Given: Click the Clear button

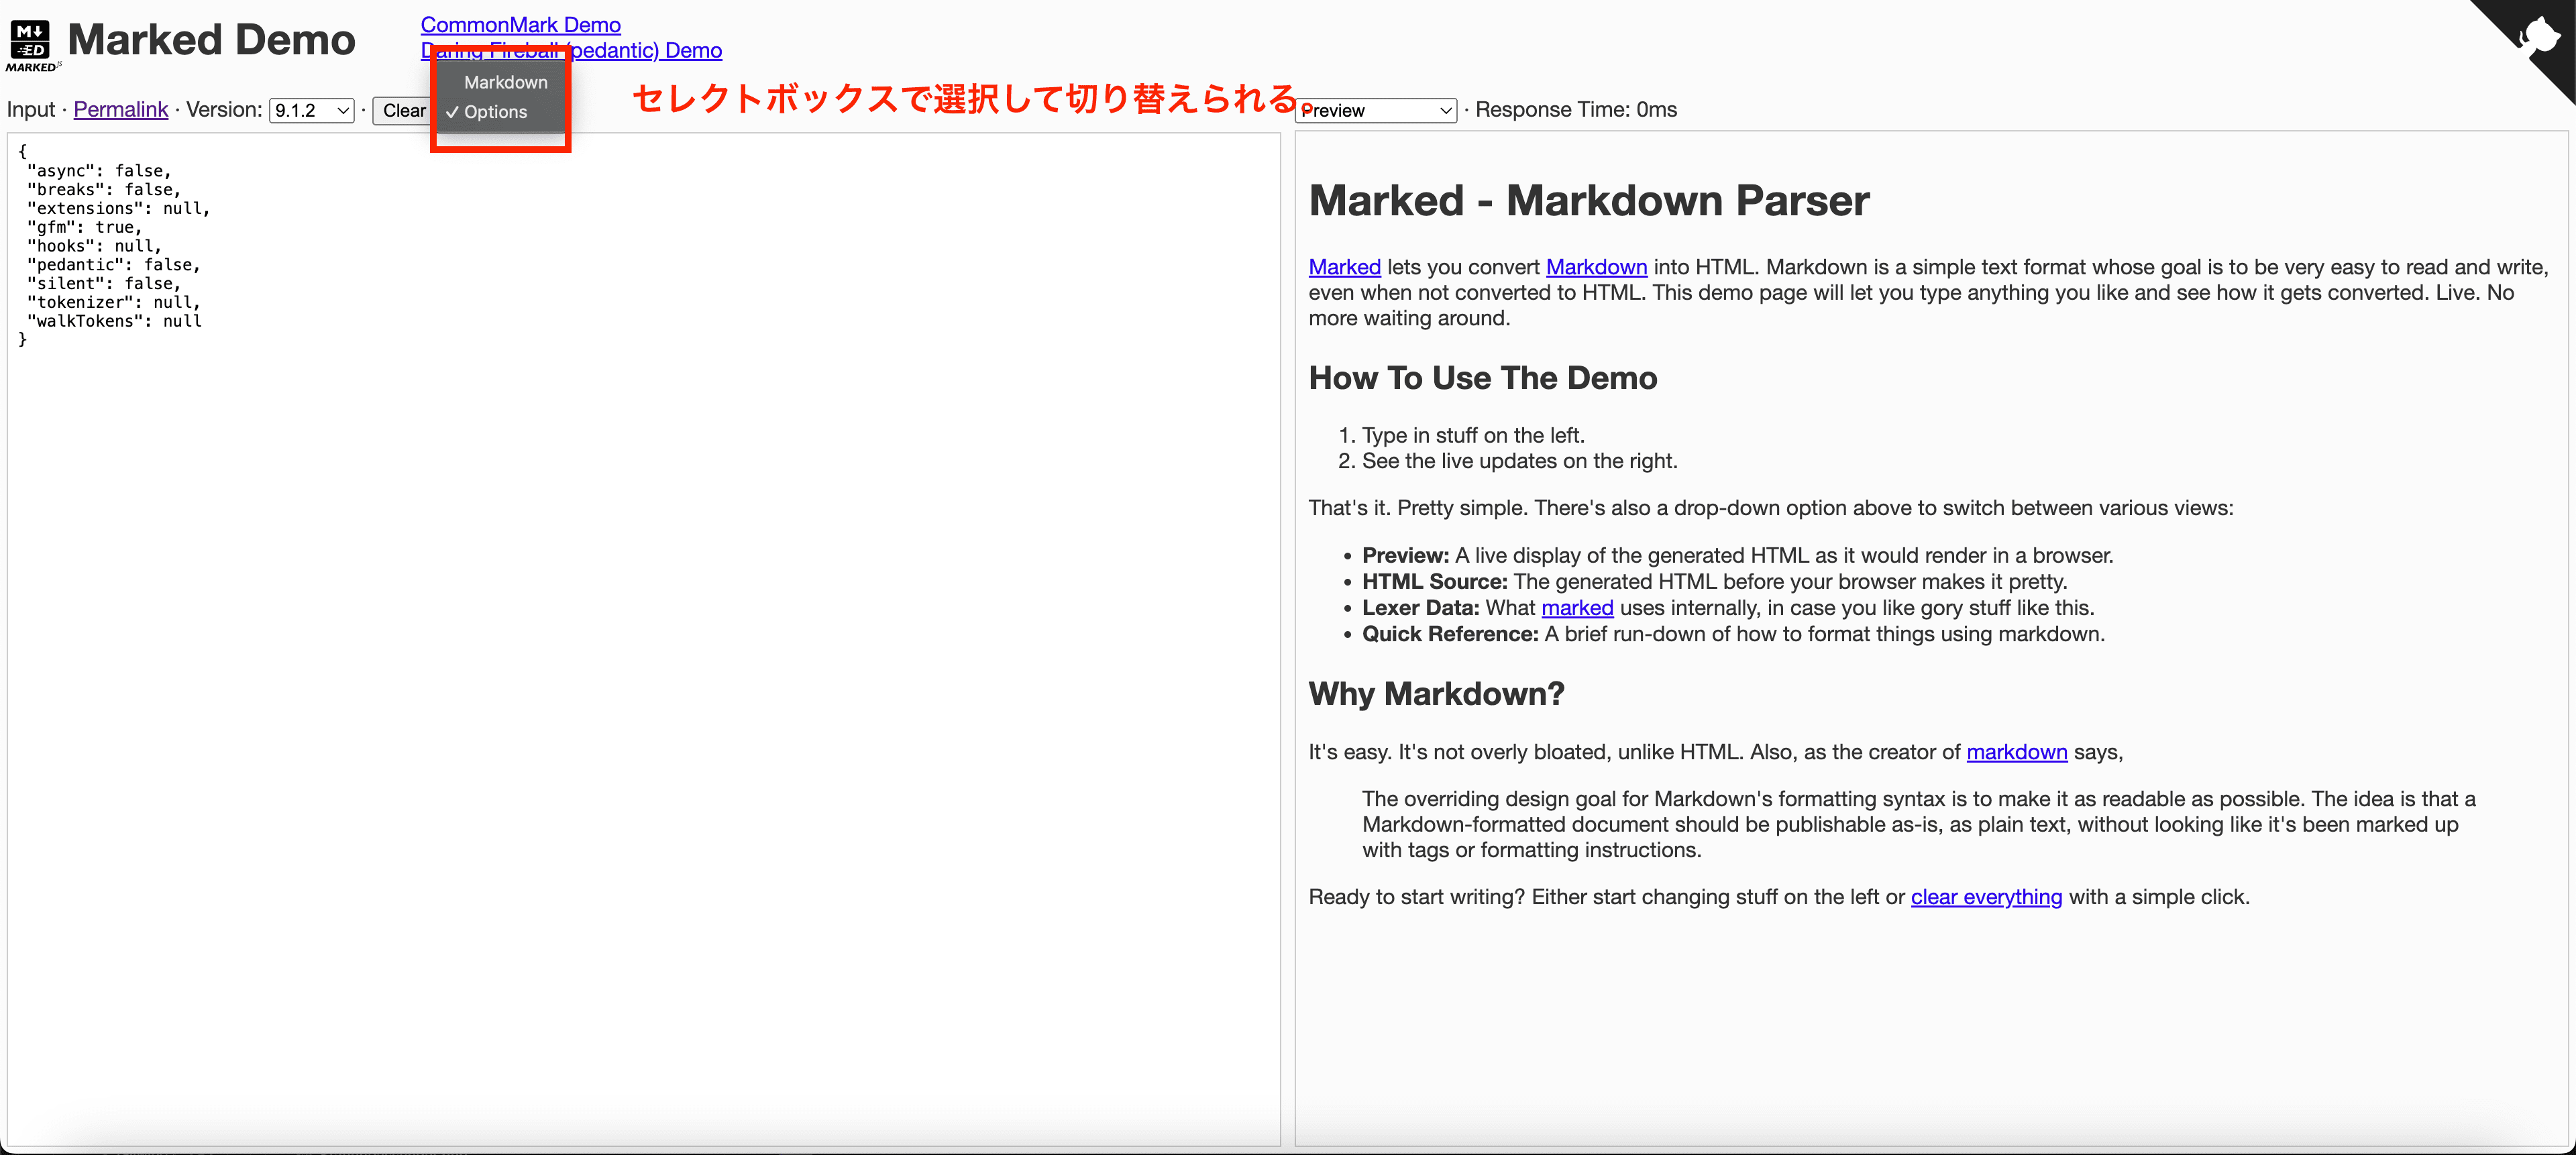Looking at the screenshot, I should [x=404, y=110].
